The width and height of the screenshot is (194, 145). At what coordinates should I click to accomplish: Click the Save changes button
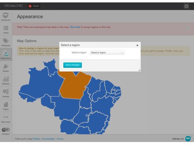click(x=72, y=65)
